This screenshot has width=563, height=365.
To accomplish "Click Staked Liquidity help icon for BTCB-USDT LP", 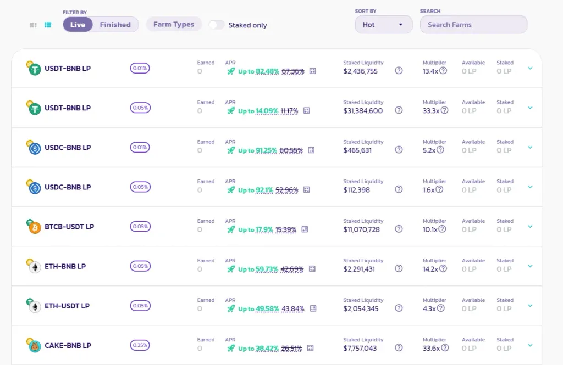I will click(x=399, y=229).
